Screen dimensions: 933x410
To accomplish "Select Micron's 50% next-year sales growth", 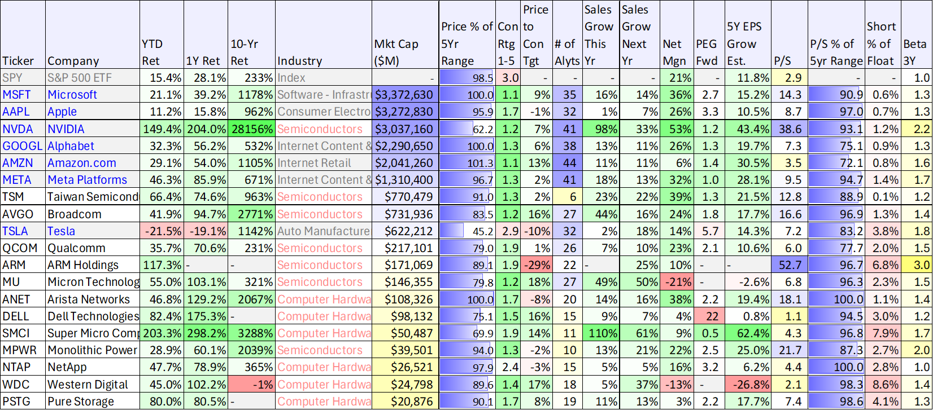I will coord(639,282).
